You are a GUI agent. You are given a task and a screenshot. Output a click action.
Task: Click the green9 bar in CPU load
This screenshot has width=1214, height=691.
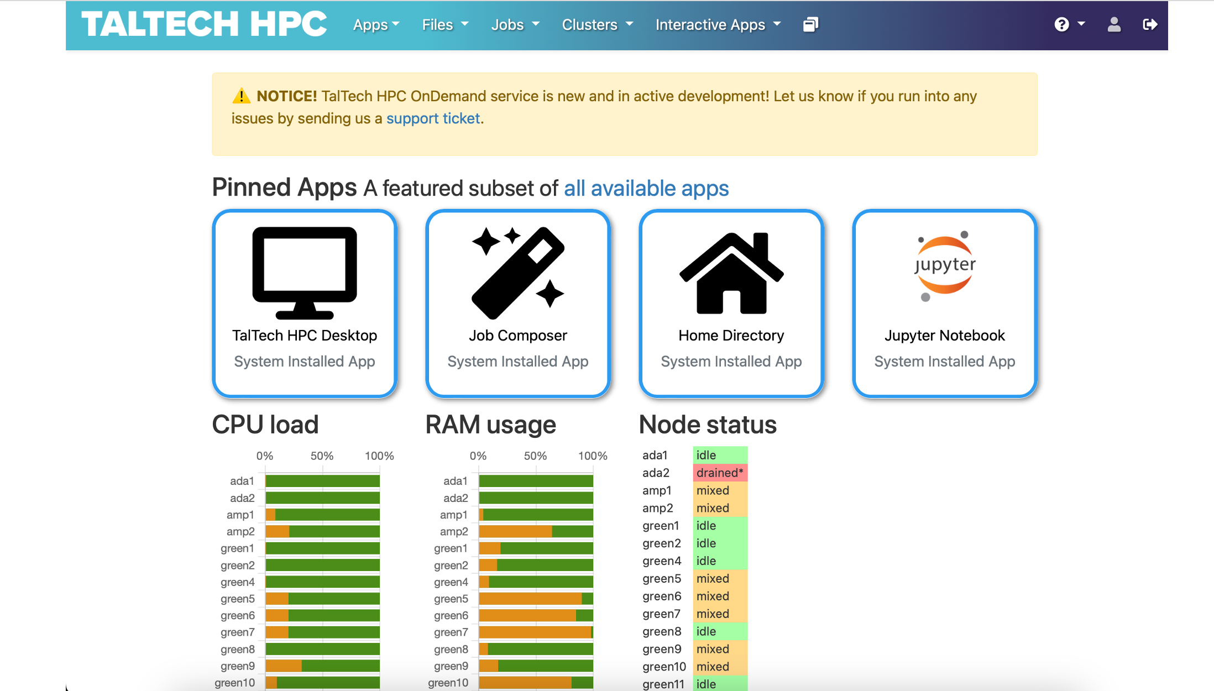[323, 666]
